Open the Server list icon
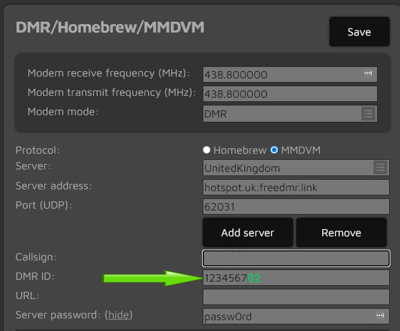 tap(380, 168)
